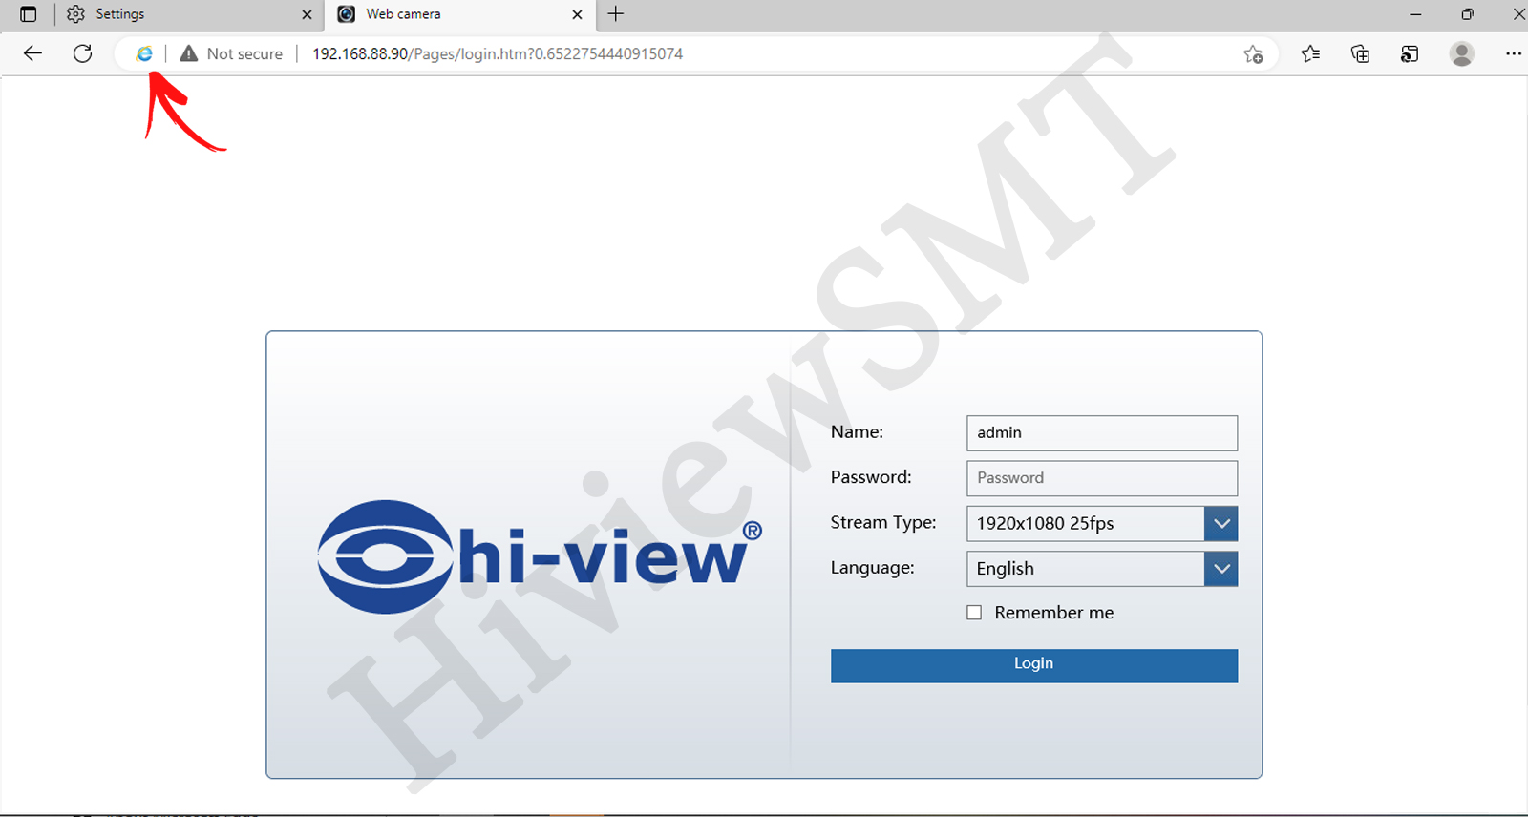Tick the Remember me checkbox
This screenshot has width=1528, height=817.
[x=974, y=613]
